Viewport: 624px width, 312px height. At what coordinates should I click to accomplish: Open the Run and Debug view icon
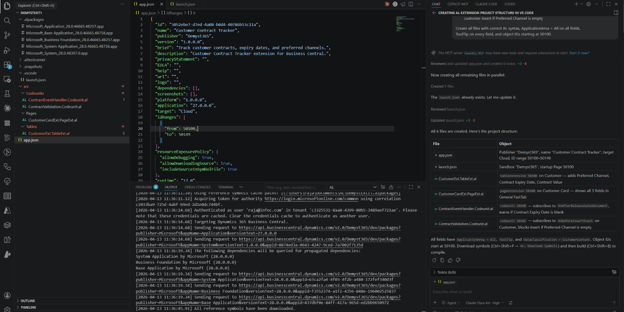pyautogui.click(x=7, y=50)
